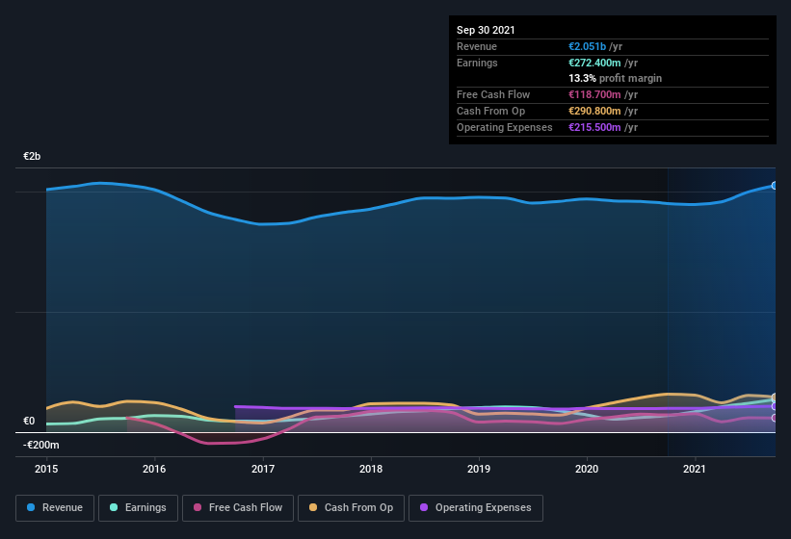Click the Operating Expenses label in tooltip

pos(505,127)
